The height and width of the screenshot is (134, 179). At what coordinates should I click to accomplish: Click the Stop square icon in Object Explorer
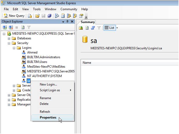[x=17, y=28]
